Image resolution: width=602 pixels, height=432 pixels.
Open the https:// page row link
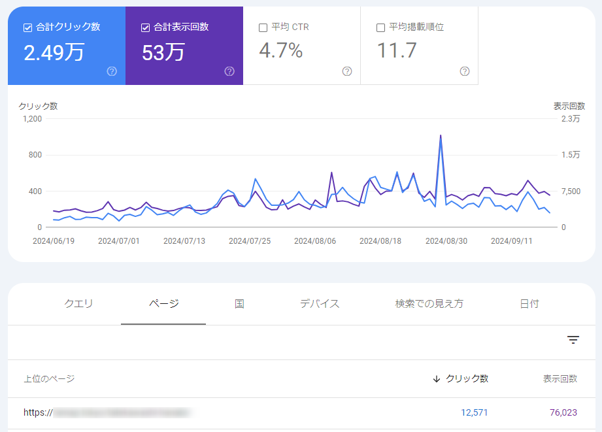[107, 413]
